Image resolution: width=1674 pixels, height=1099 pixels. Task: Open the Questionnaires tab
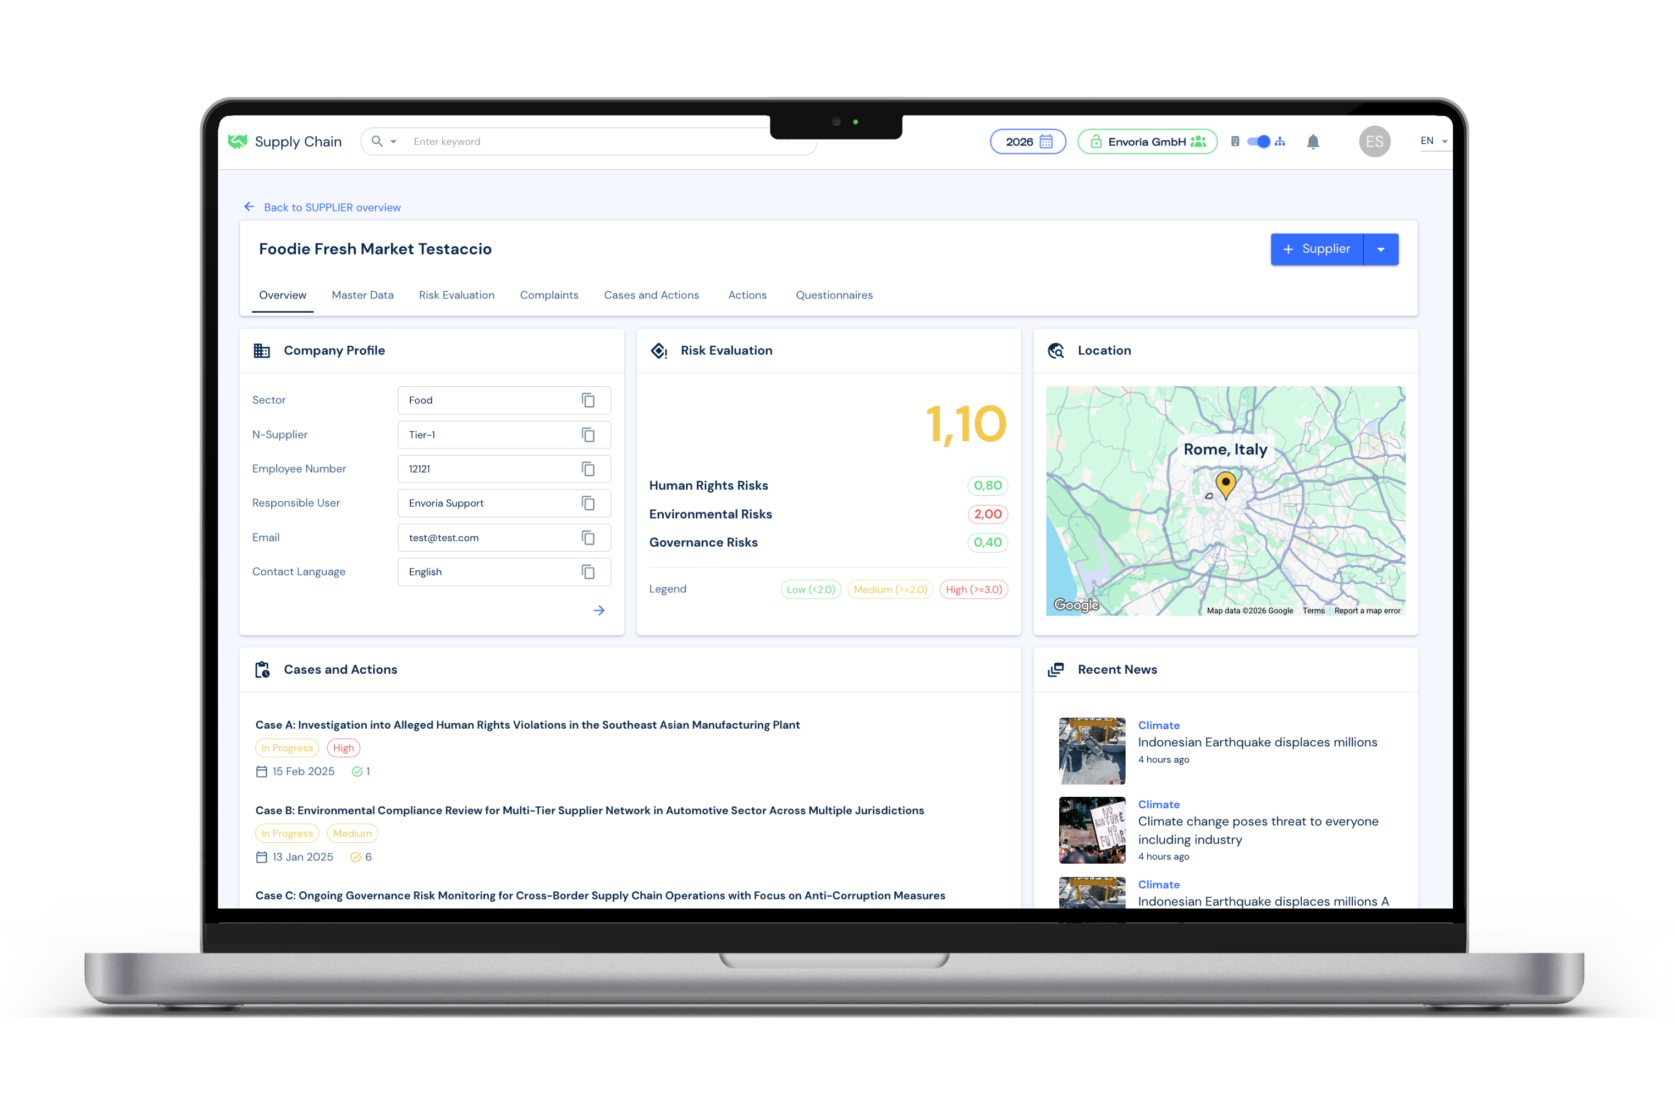(x=834, y=295)
